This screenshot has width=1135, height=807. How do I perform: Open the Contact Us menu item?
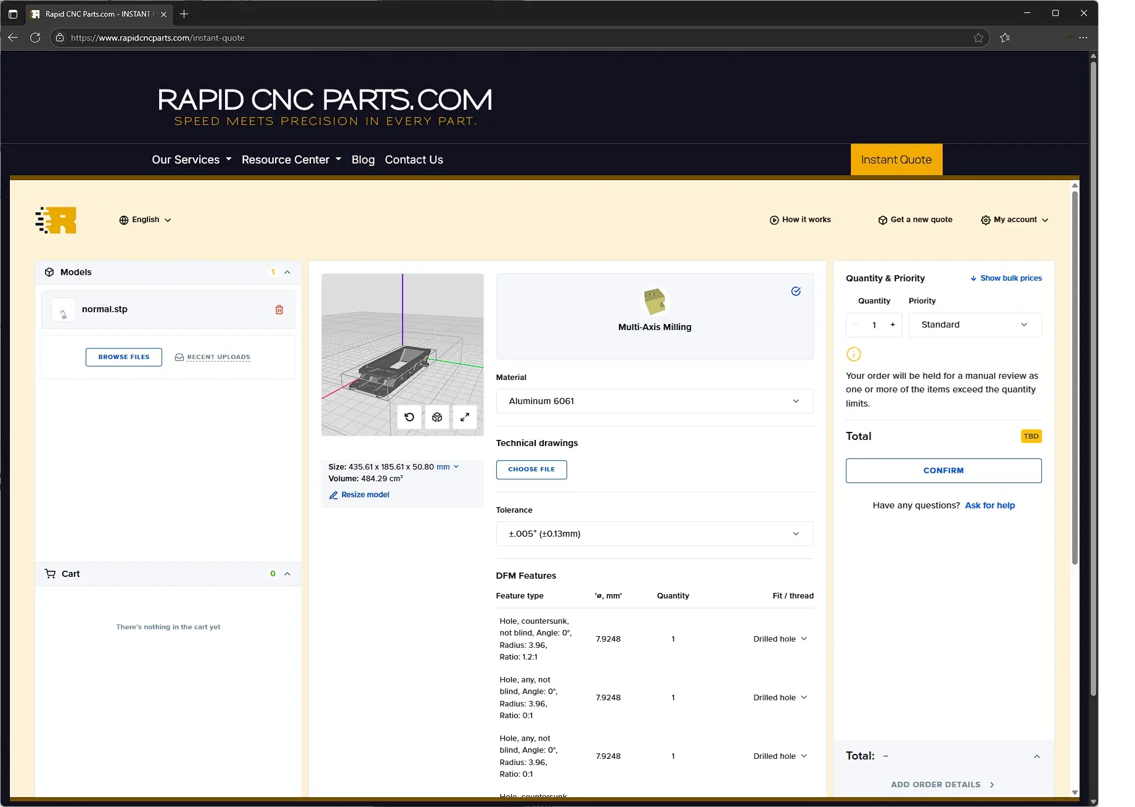pyautogui.click(x=414, y=159)
